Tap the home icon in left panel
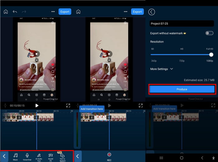Screen dimensions: 218x162 pos(6,12)
